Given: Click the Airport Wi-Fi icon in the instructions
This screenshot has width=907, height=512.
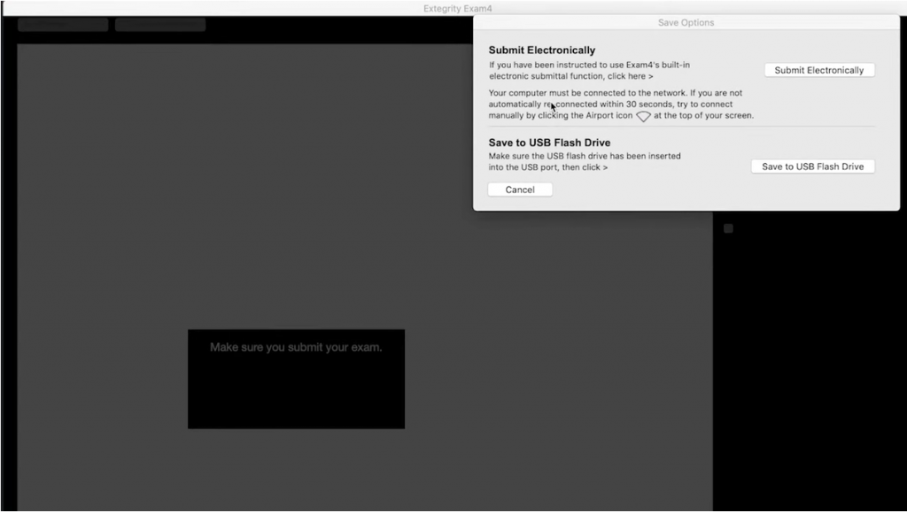Looking at the screenshot, I should pyautogui.click(x=643, y=116).
